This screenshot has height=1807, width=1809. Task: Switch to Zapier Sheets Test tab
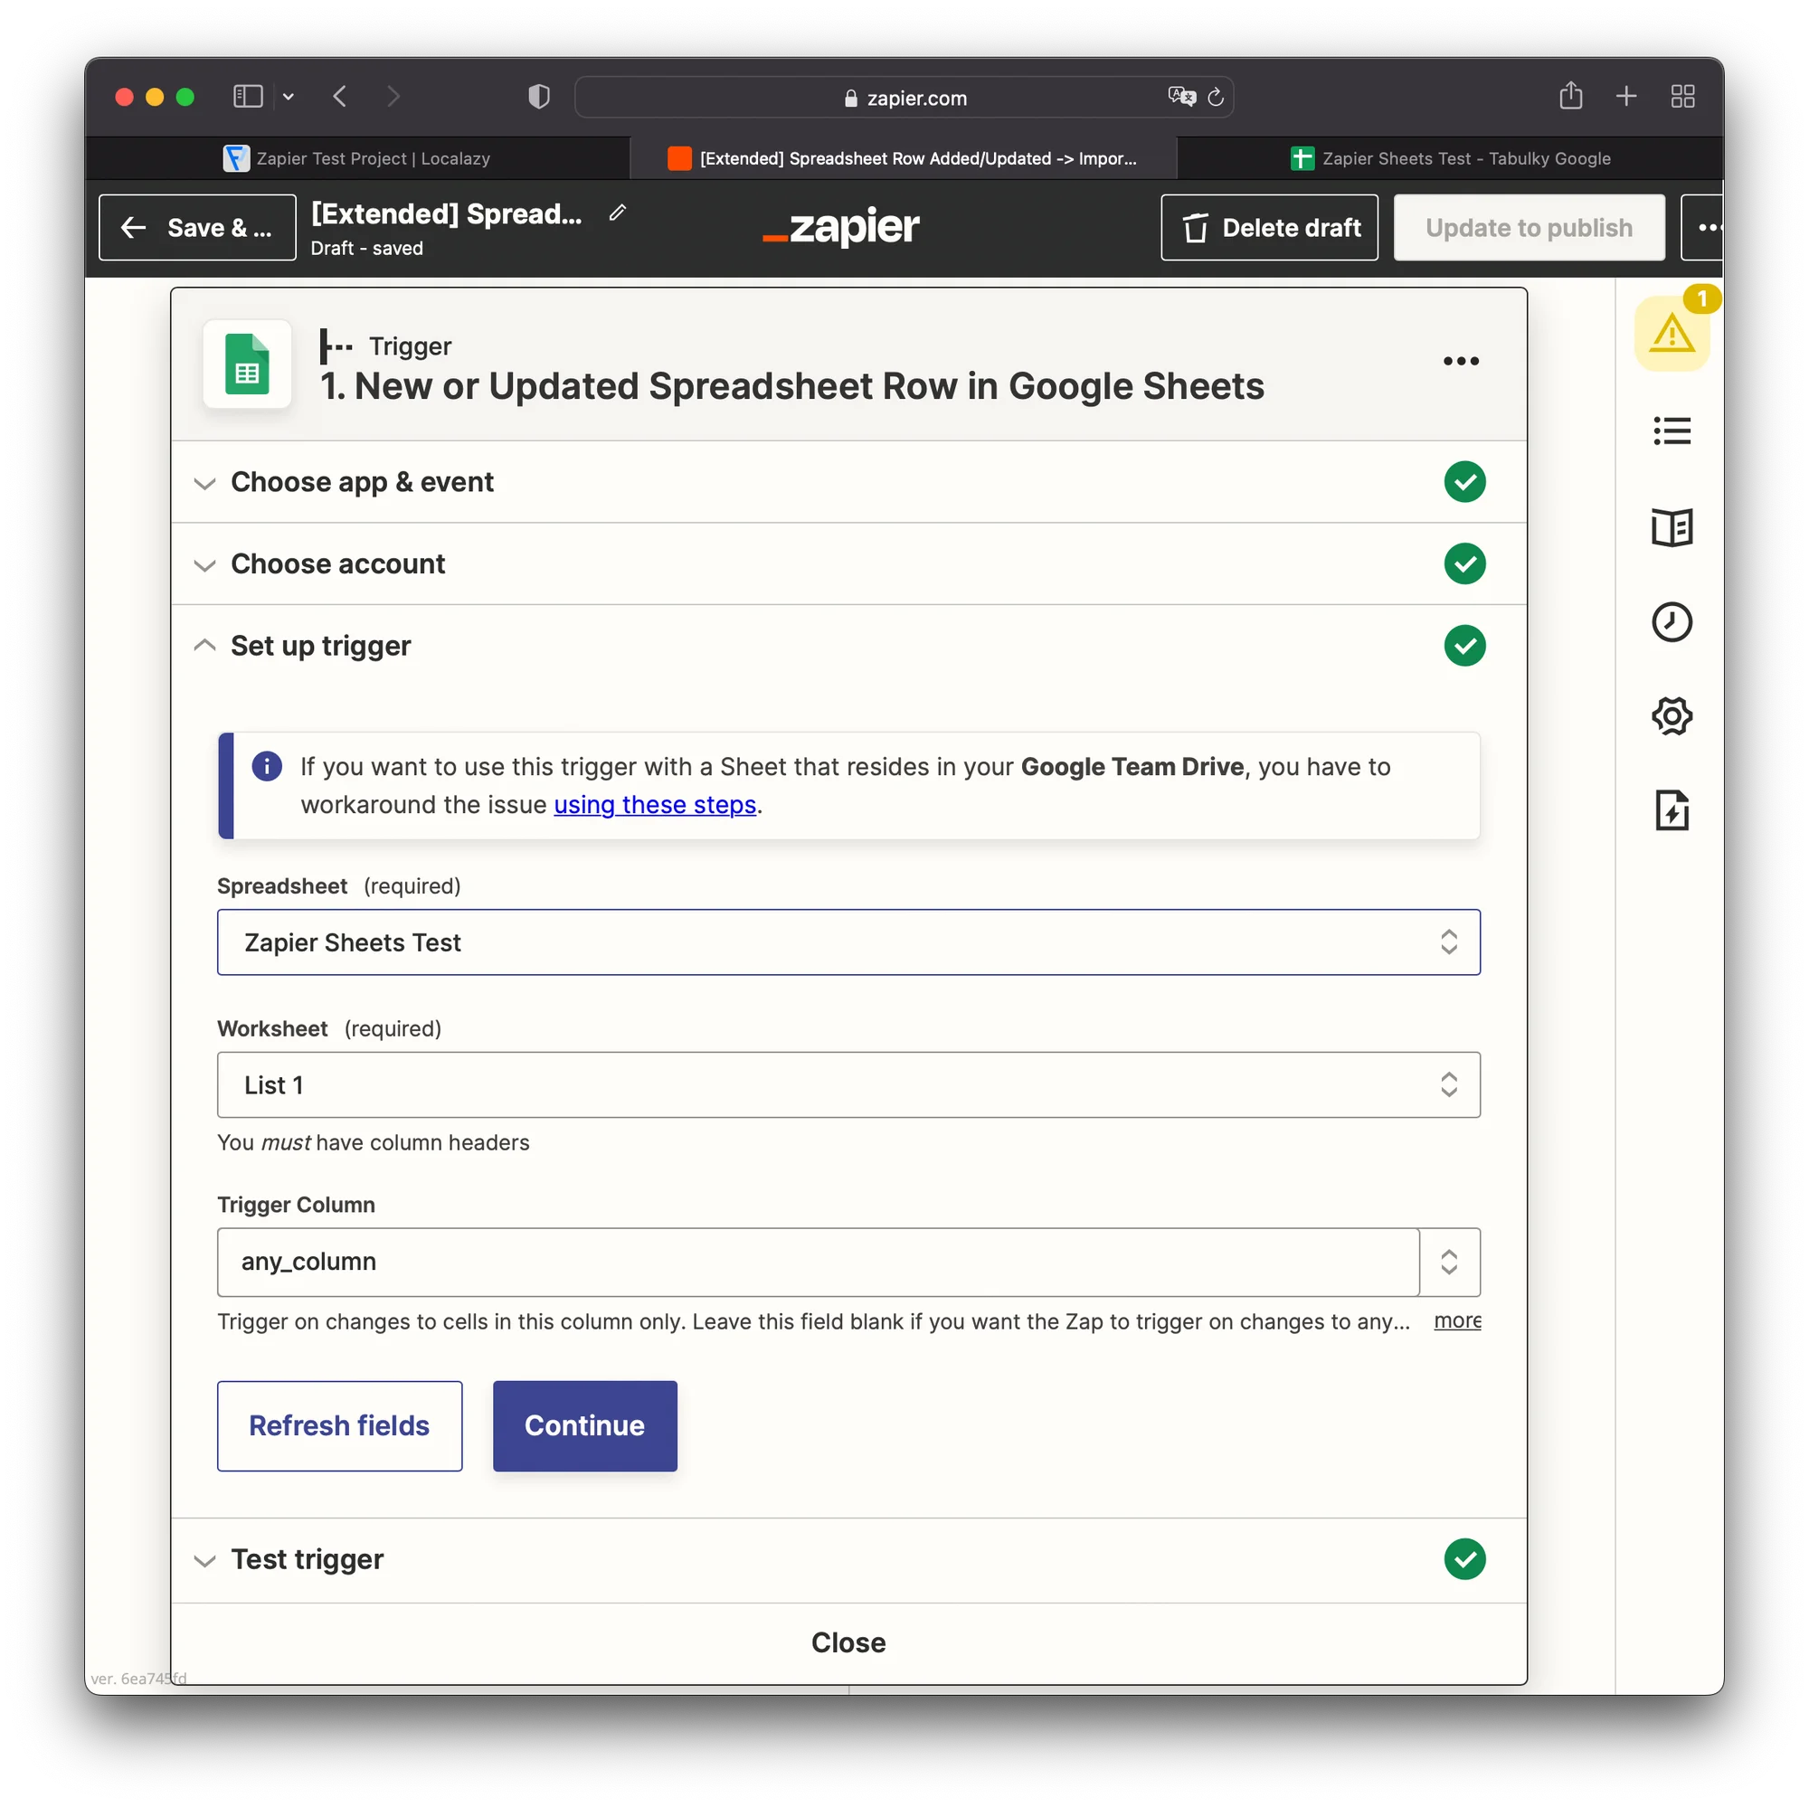pyautogui.click(x=1449, y=158)
